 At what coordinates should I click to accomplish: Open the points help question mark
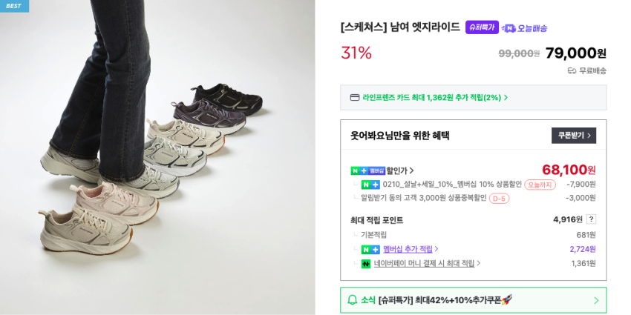[591, 219]
